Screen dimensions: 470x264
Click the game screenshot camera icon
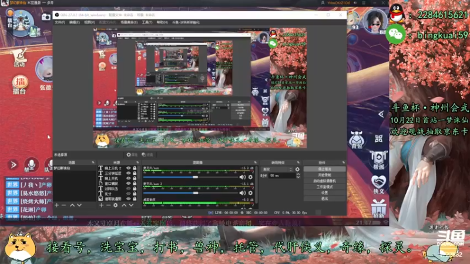tap(46, 17)
